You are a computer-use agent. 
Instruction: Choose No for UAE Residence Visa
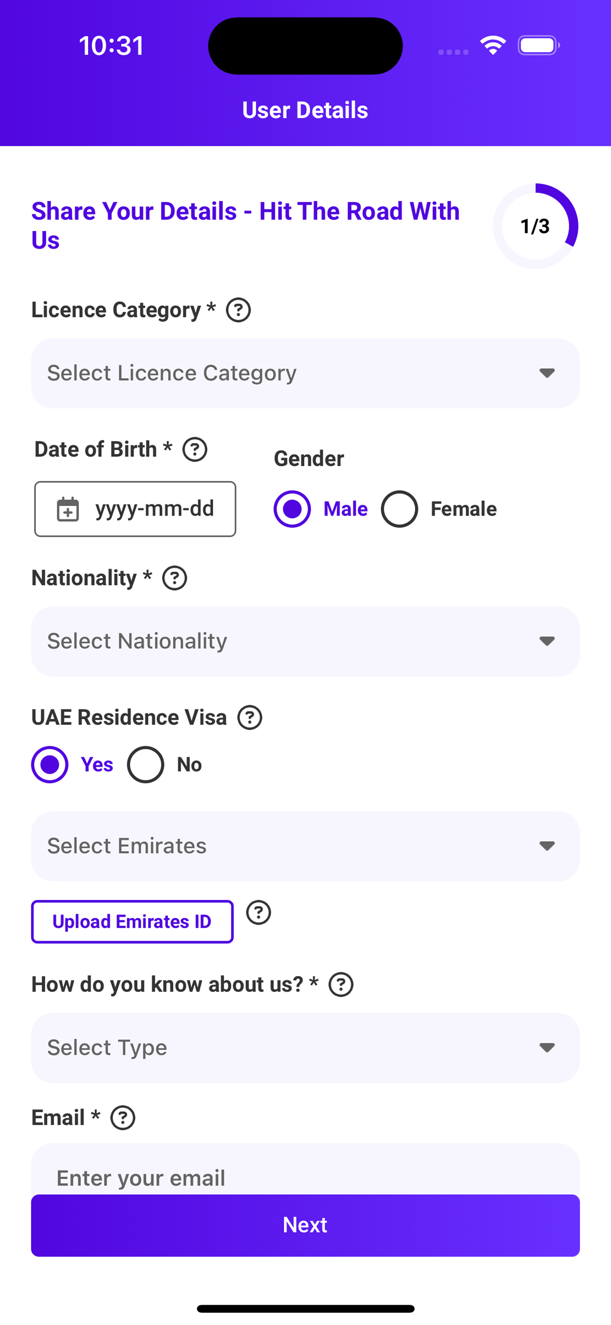point(145,765)
